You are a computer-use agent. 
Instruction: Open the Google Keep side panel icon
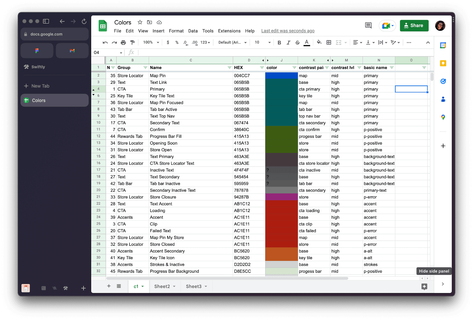pos(443,63)
